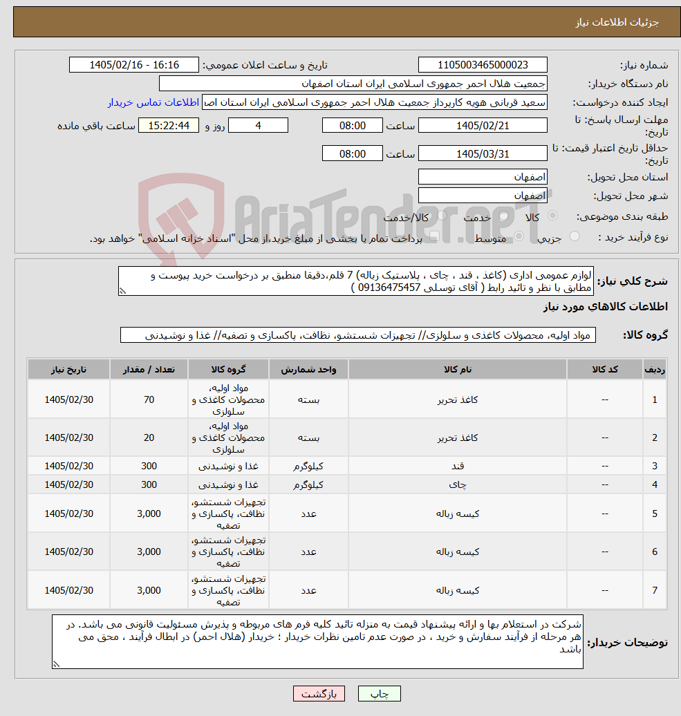The width and height of the screenshot is (681, 716).
Task: Click the چای item name cell
Action: (458, 484)
